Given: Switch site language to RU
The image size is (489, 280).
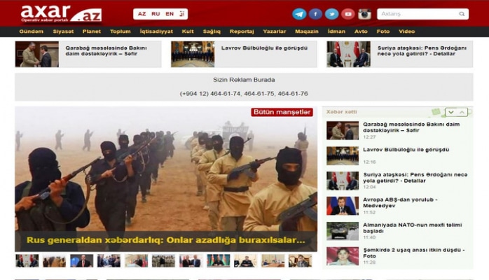Looking at the screenshot, I should pos(156,14).
